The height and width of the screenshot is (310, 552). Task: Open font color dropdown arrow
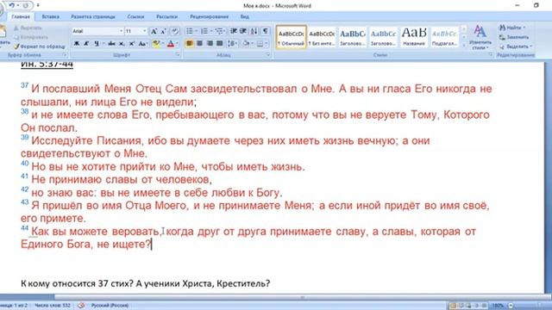[x=177, y=44]
